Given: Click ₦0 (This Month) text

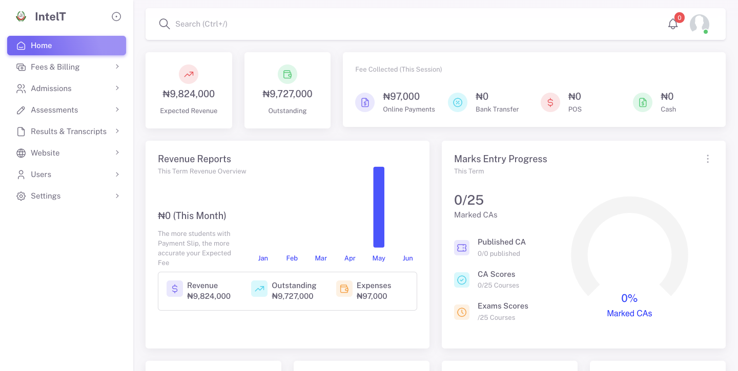Looking at the screenshot, I should (x=192, y=216).
